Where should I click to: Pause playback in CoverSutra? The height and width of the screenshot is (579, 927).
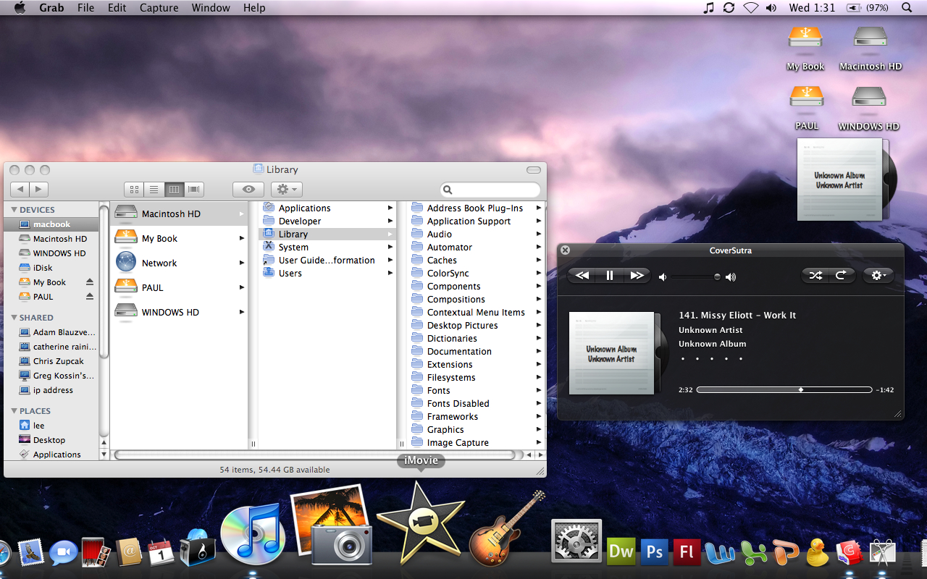tap(610, 276)
